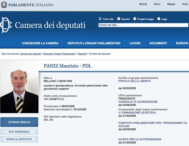Open 'Giunta per le autorizzazioni' link

click(140, 139)
